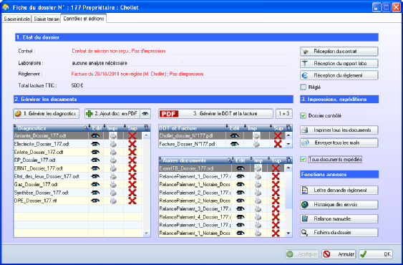
Task: Switch to Saisie initiale tab
Action: (16, 19)
